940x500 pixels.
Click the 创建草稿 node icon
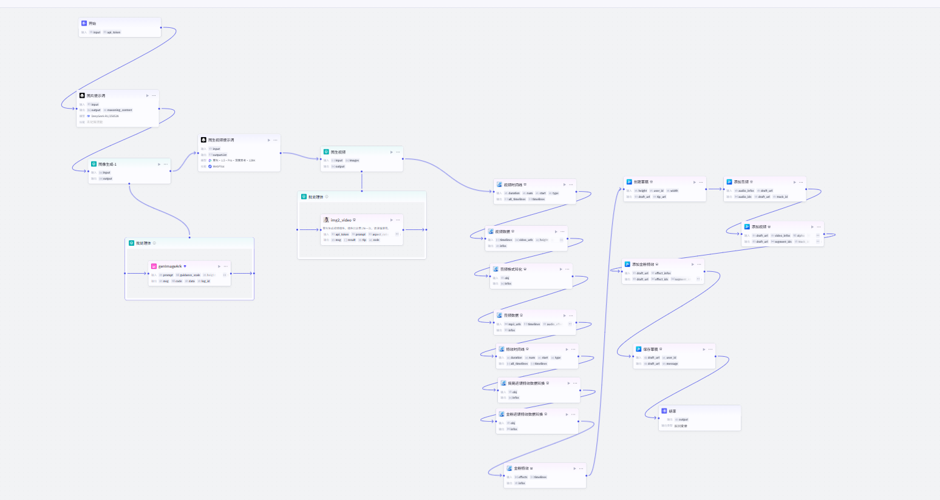pos(629,181)
